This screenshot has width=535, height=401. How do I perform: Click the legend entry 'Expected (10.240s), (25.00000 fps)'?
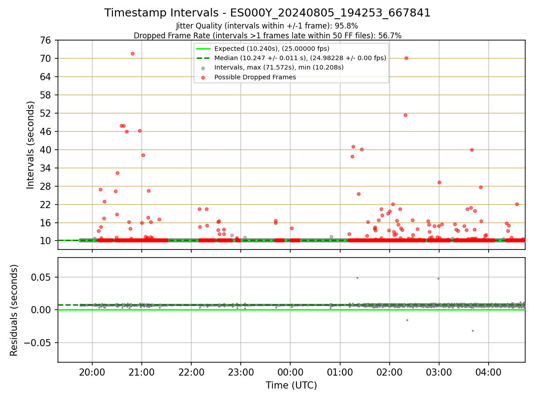272,49
